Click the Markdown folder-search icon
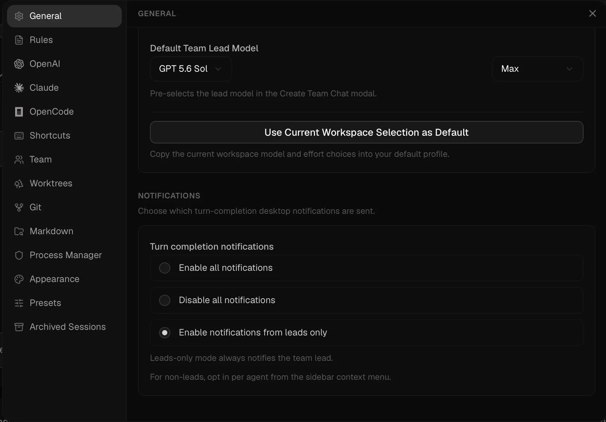The width and height of the screenshot is (606, 422). pyautogui.click(x=19, y=231)
